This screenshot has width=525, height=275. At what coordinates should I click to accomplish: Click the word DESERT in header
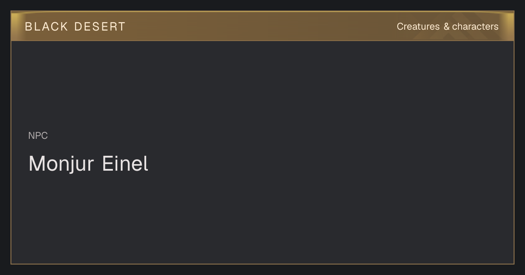click(100, 27)
